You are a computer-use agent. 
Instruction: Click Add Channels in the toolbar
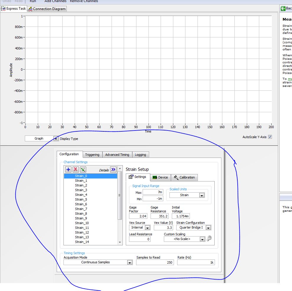(x=55, y=1)
